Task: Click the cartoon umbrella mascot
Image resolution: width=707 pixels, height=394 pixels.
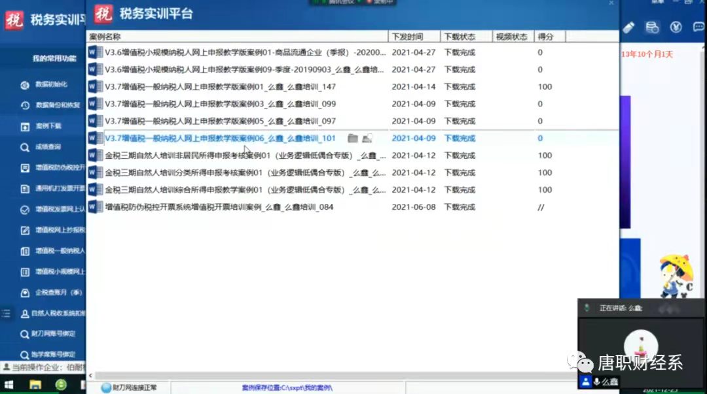Action: (x=676, y=276)
